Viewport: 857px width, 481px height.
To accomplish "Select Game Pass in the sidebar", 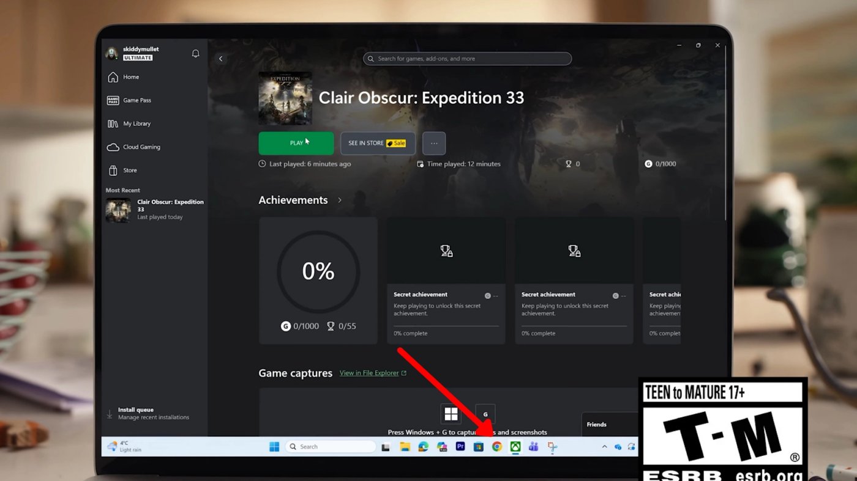I will pyautogui.click(x=136, y=100).
